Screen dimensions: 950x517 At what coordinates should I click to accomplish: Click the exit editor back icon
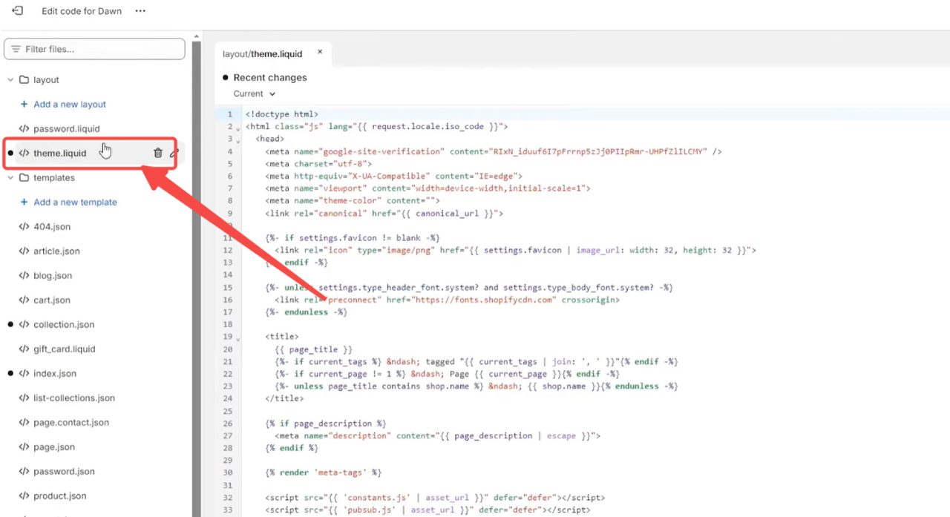[17, 11]
